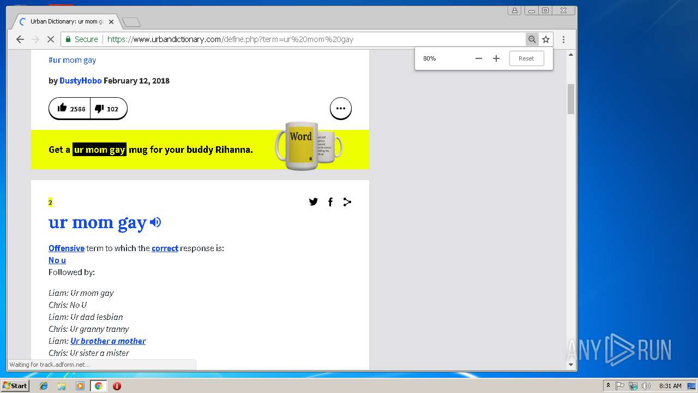Follow the Offensive word link

[x=67, y=248]
